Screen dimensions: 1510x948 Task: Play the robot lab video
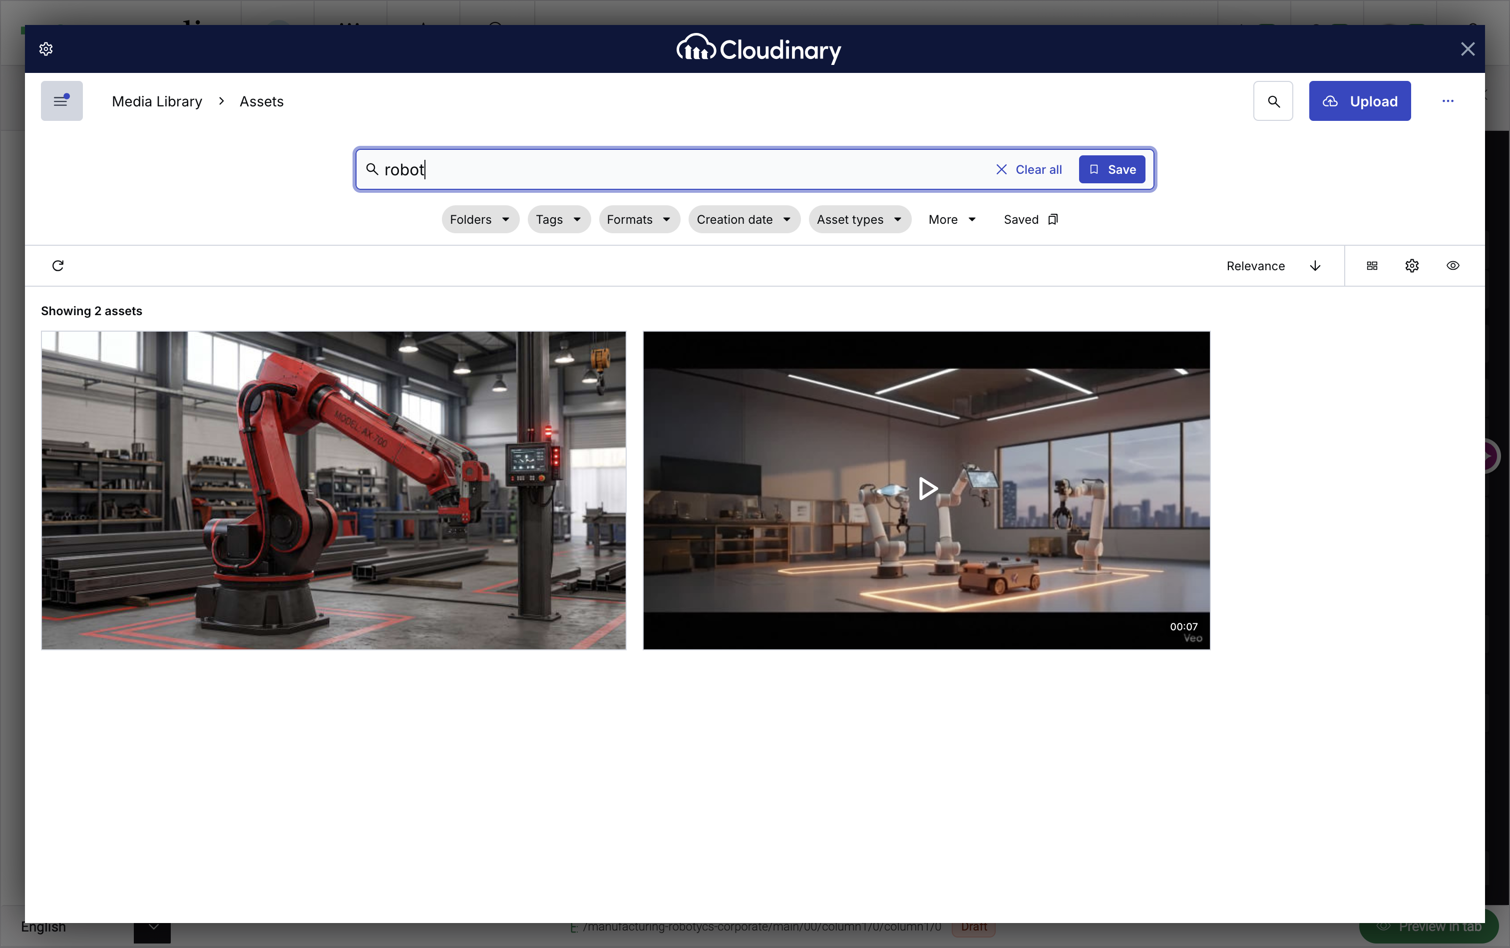(x=926, y=489)
